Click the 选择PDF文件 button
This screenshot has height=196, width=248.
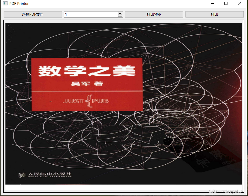[x=33, y=14]
